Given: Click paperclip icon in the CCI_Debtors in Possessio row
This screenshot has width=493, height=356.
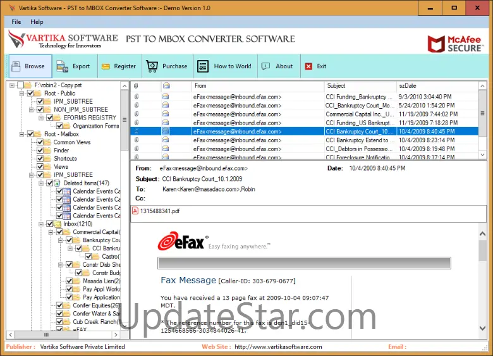Looking at the screenshot, I should [x=137, y=149].
